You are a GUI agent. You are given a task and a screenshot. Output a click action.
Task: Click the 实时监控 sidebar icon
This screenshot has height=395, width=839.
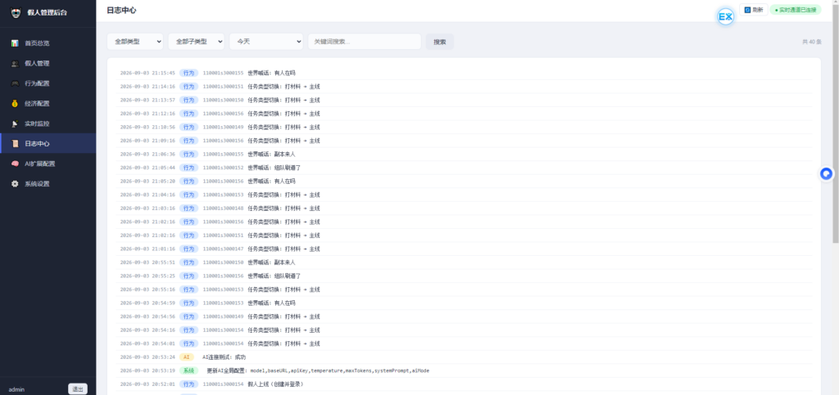[15, 123]
